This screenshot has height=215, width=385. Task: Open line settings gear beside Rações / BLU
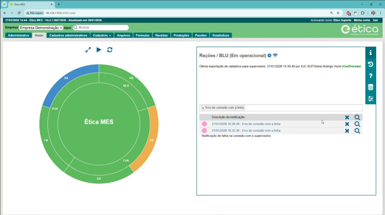[x=270, y=56]
